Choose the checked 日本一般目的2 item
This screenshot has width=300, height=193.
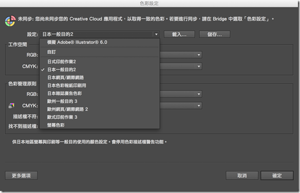100,70
